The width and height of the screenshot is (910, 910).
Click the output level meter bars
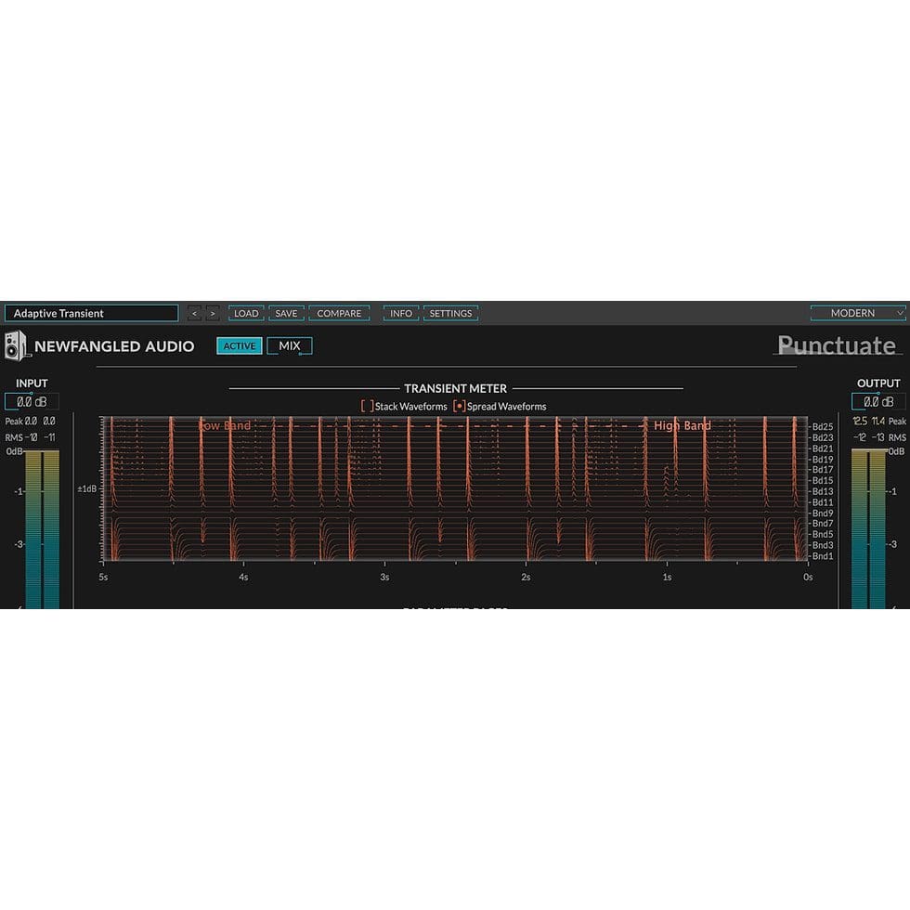pos(868,529)
